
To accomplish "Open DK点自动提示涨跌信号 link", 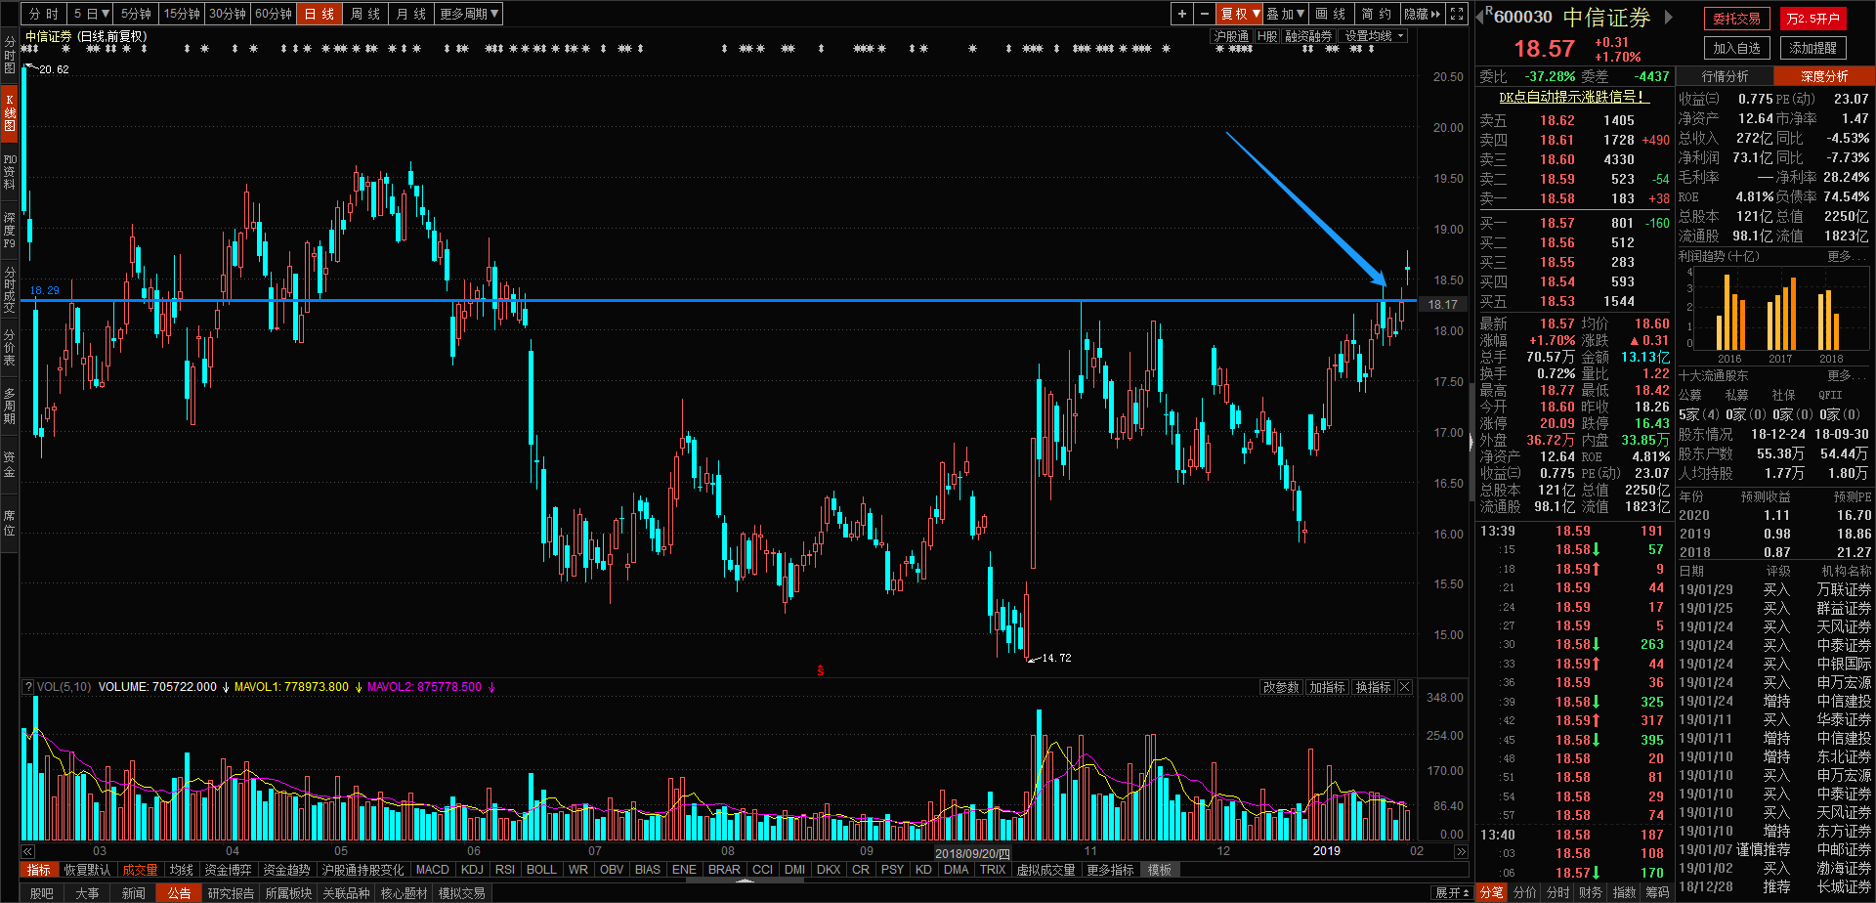I will (1573, 97).
